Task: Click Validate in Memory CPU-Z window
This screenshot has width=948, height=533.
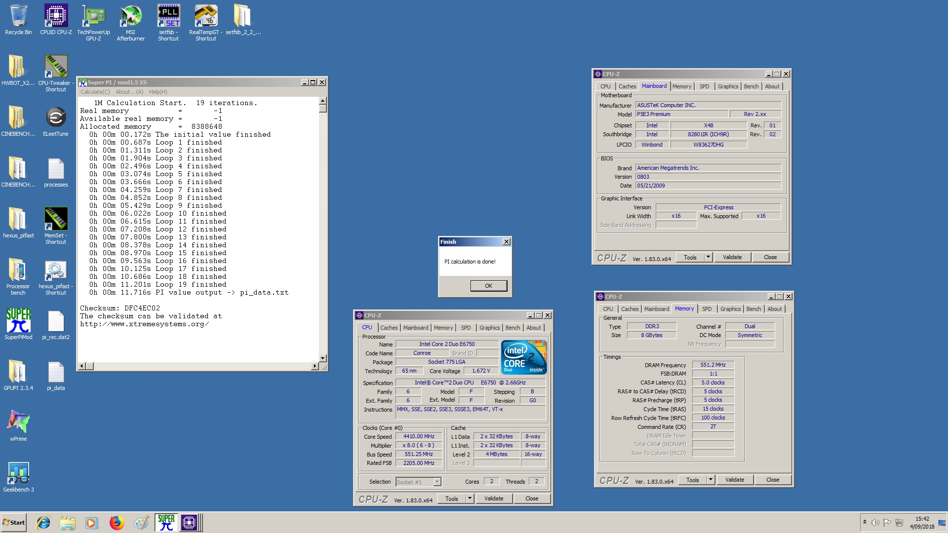Action: point(735,480)
